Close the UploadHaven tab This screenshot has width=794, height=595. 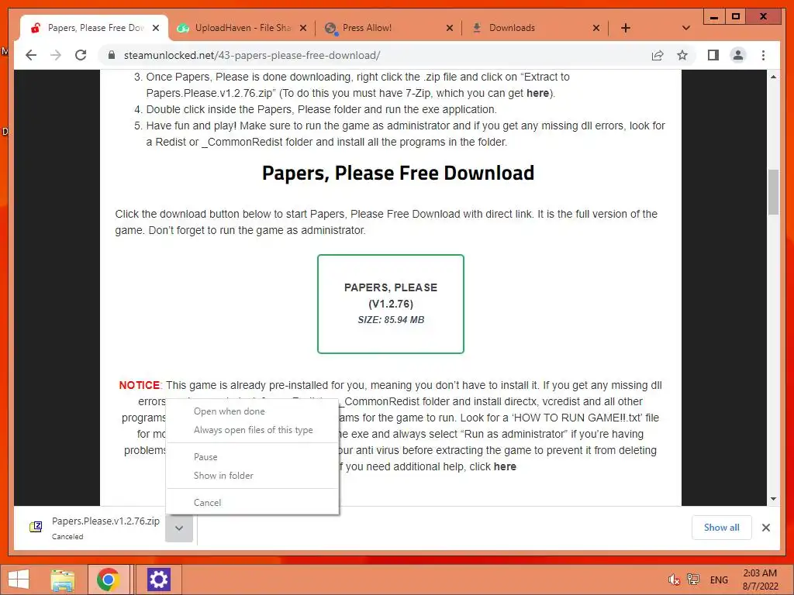point(303,28)
